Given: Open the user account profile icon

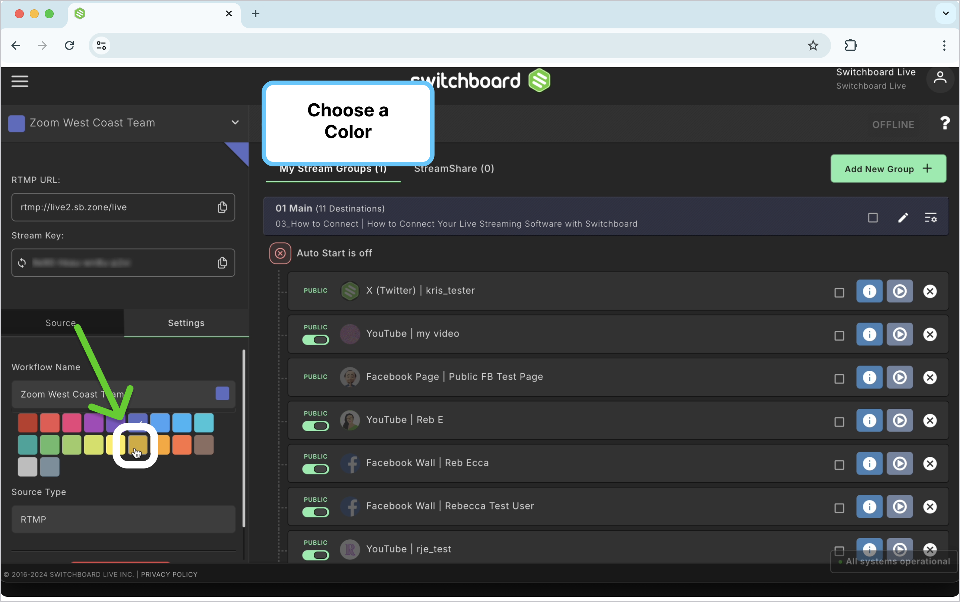Looking at the screenshot, I should (940, 78).
